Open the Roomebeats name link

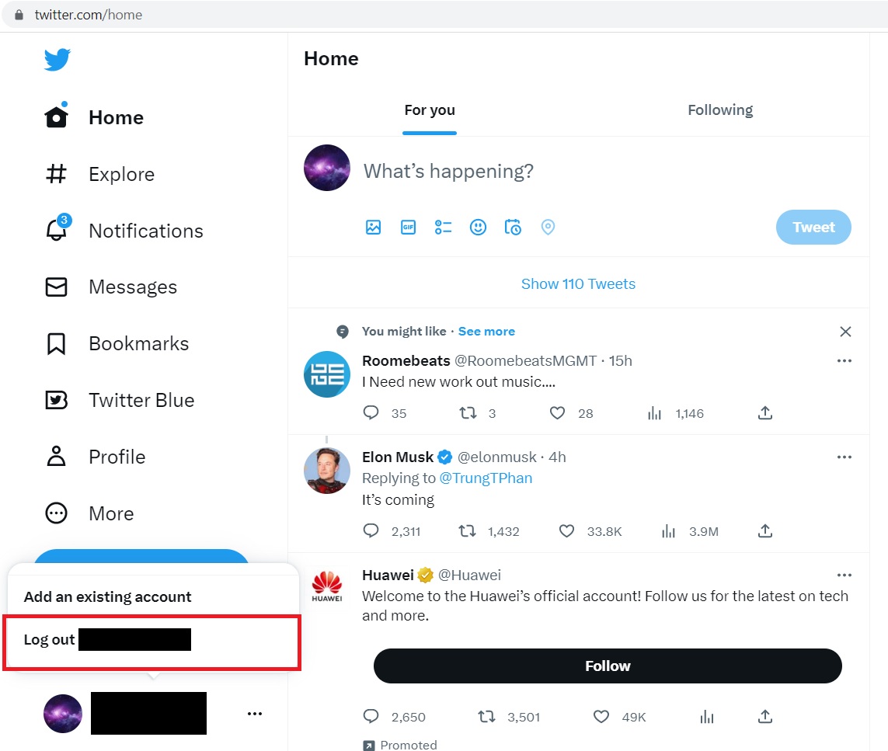click(x=406, y=360)
